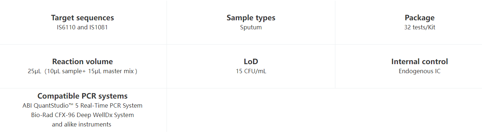The image size is (482, 133).
Task: Click the Target sequences heading
Action: tap(82, 18)
